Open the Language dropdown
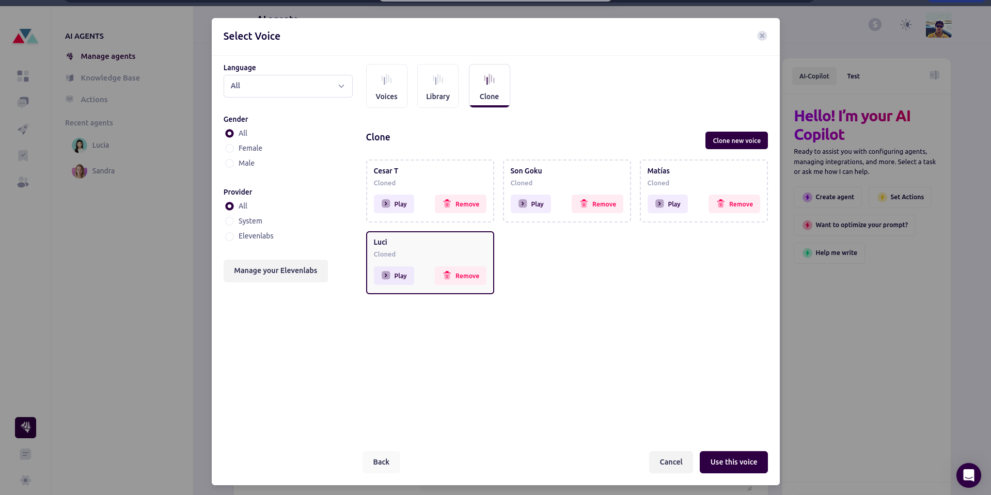The width and height of the screenshot is (991, 495). tap(288, 86)
